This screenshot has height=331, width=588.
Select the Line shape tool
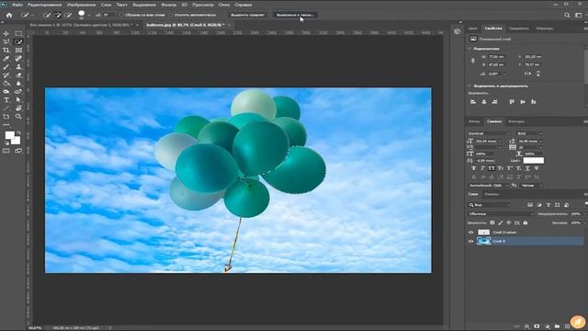click(6, 108)
